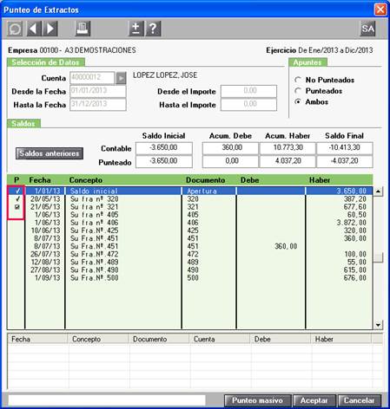Select the Ambos radio option

(297, 101)
